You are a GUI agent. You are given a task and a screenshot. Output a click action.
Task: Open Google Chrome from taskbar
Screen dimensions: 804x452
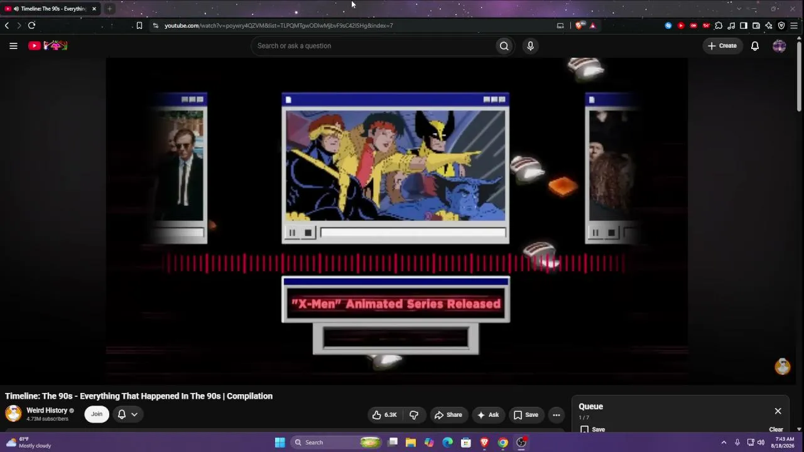tap(503, 443)
